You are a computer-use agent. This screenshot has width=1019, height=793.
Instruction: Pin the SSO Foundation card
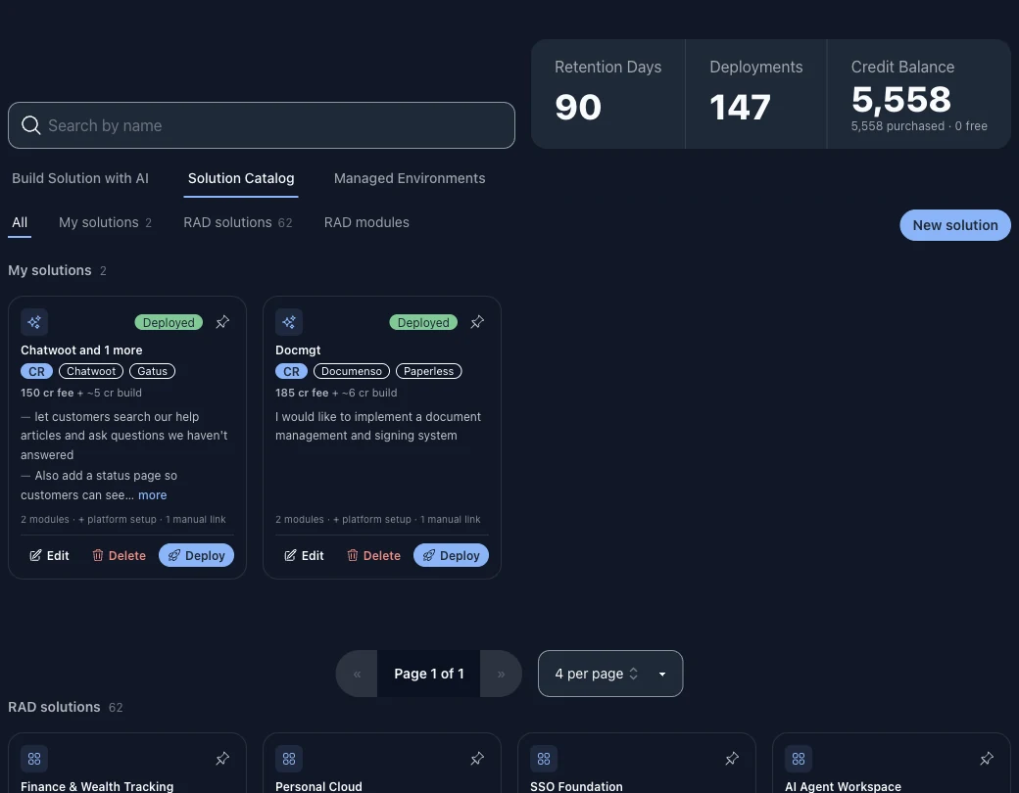tap(732, 758)
